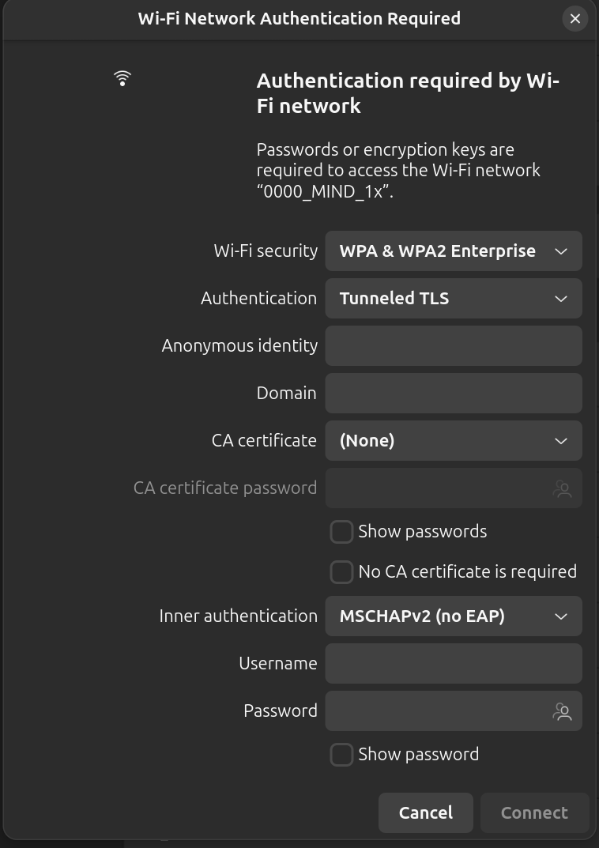Viewport: 599px width, 848px height.
Task: Click into the Domain text field
Action: coord(453,394)
